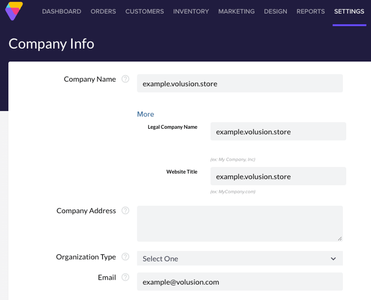This screenshot has height=300, width=371.
Task: Focus the Email input field
Action: coord(240,282)
